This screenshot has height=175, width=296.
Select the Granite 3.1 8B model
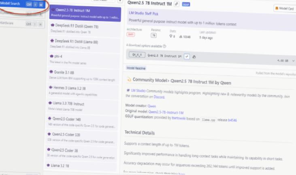[83, 75]
